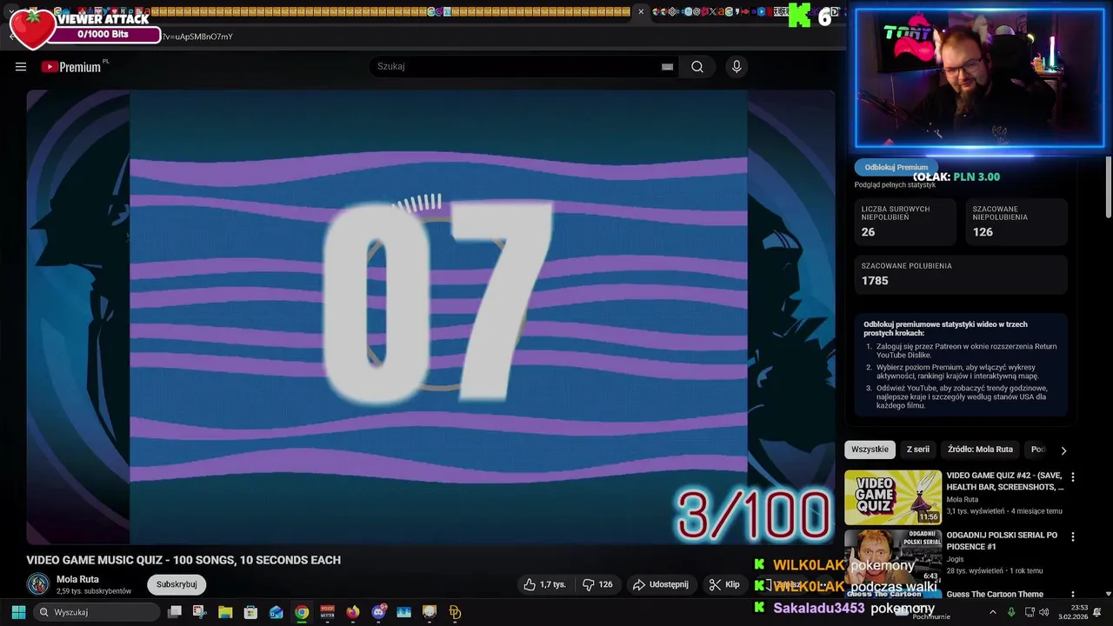The image size is (1113, 626).
Task: Click the page vertical scrollbar at right
Action: pyautogui.click(x=1108, y=187)
